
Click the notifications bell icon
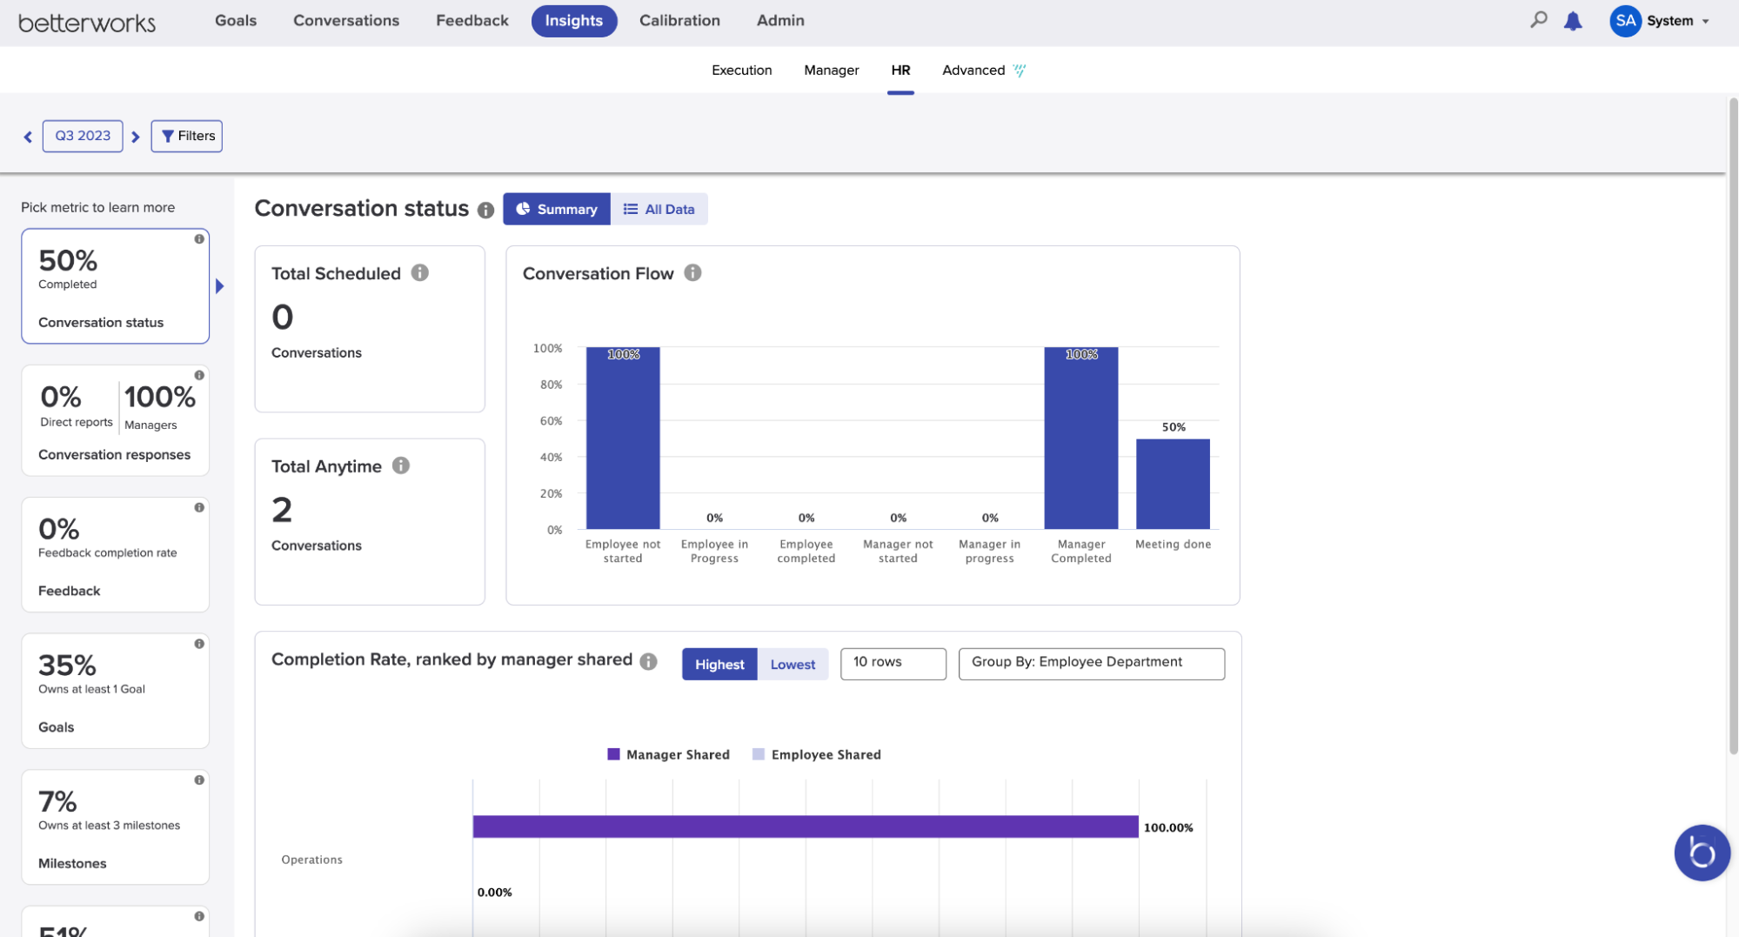click(1573, 20)
